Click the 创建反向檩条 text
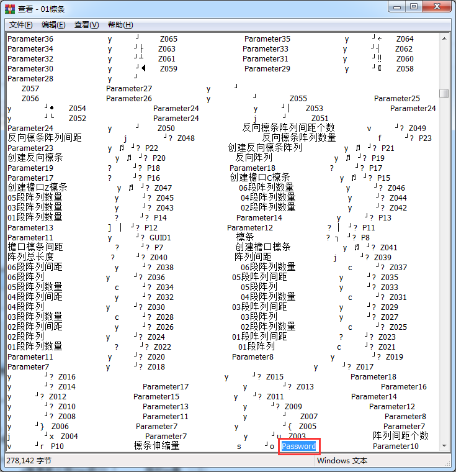456x472 pixels. click(x=35, y=157)
